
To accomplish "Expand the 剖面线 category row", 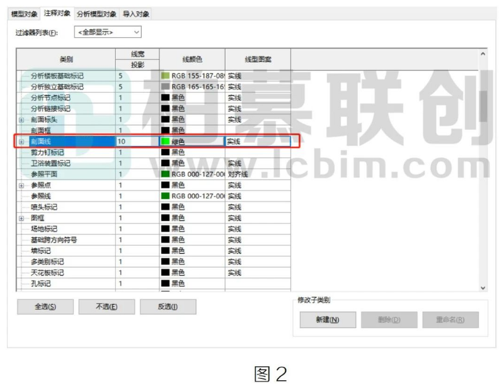I will coord(21,142).
